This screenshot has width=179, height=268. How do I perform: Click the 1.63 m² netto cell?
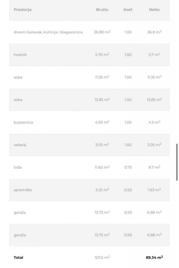tap(154, 190)
